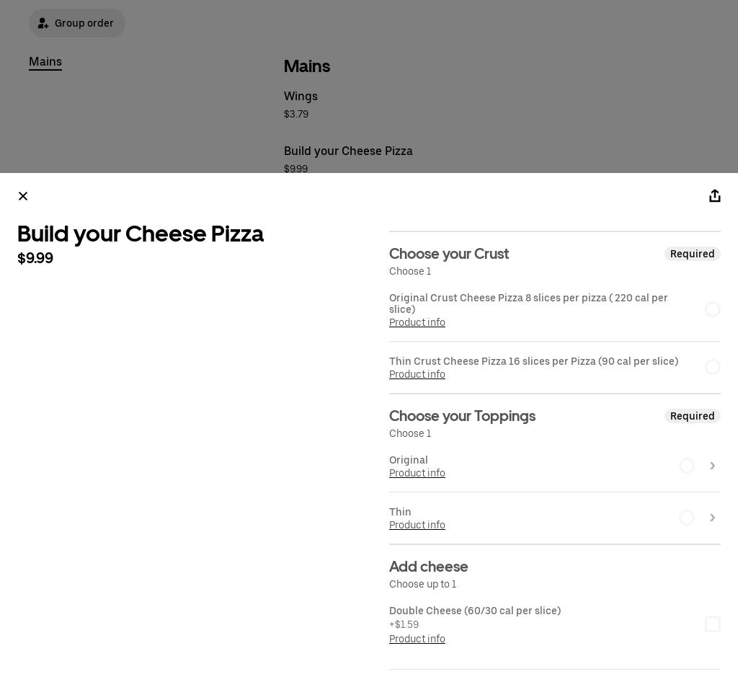Close the Build your Cheese Pizza modal
Viewport: 738px width, 682px height.
(22, 195)
